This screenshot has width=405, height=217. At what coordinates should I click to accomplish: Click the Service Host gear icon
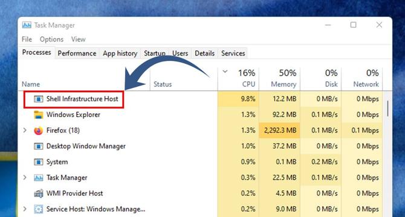(x=39, y=209)
